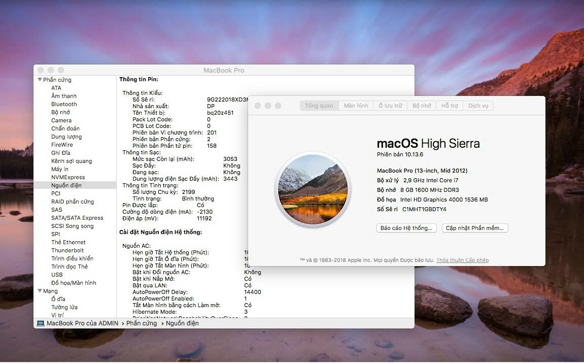Click the Cập nhật Phần mềm button
Image resolution: width=584 pixels, height=363 pixels.
475,228
